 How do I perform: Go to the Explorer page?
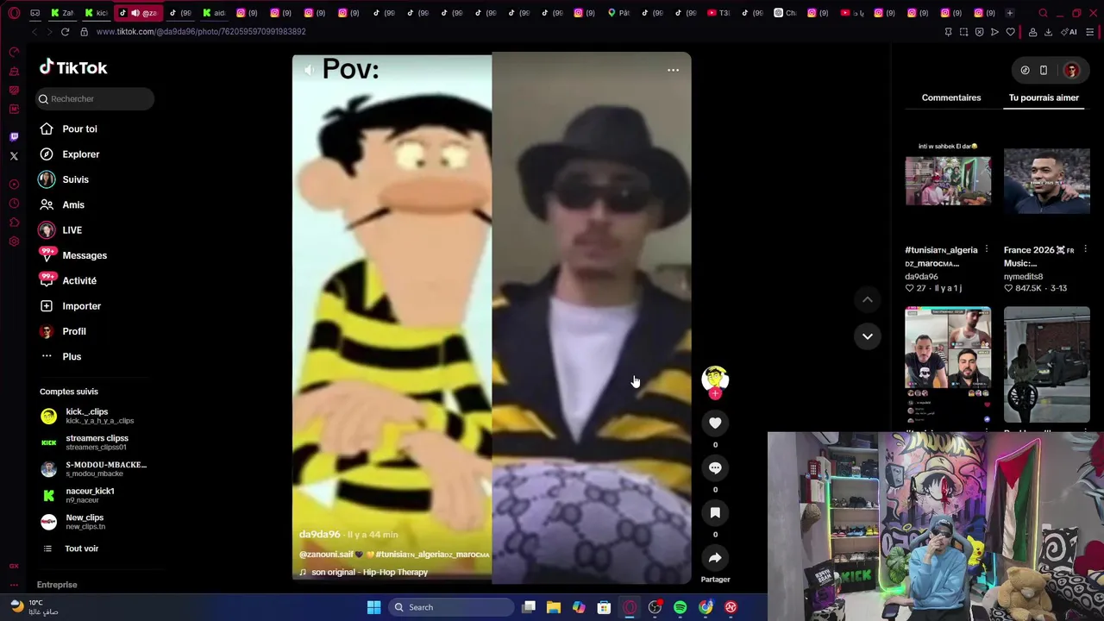pos(69,154)
